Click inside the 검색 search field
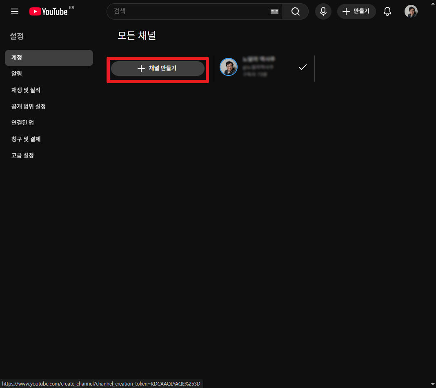 [x=184, y=11]
